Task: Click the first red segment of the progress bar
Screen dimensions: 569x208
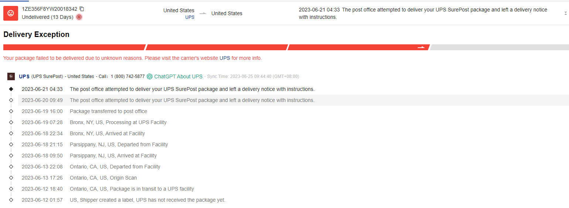Action: pyautogui.click(x=74, y=47)
